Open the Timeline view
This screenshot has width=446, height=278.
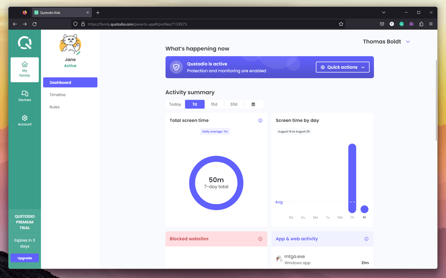[58, 95]
